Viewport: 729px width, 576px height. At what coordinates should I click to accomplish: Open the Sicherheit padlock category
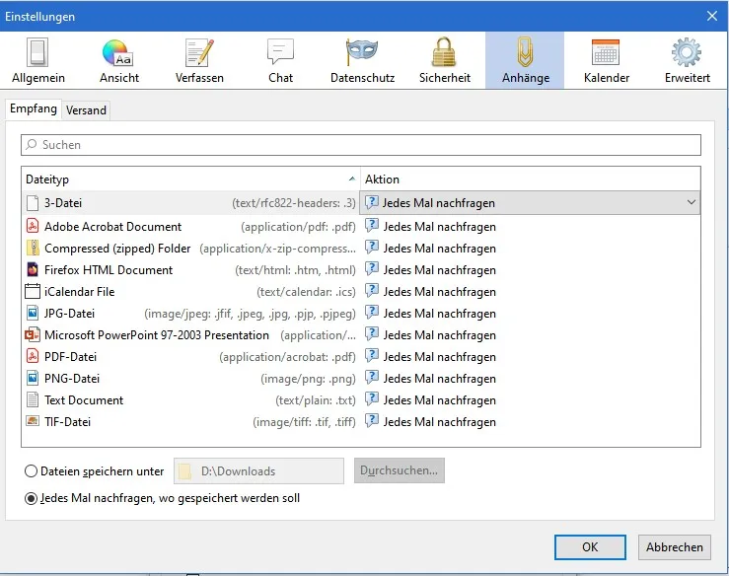(x=445, y=60)
